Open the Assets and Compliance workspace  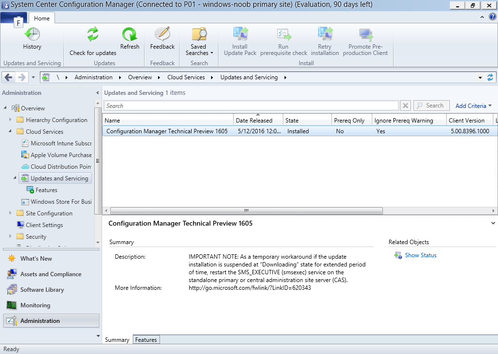click(51, 274)
